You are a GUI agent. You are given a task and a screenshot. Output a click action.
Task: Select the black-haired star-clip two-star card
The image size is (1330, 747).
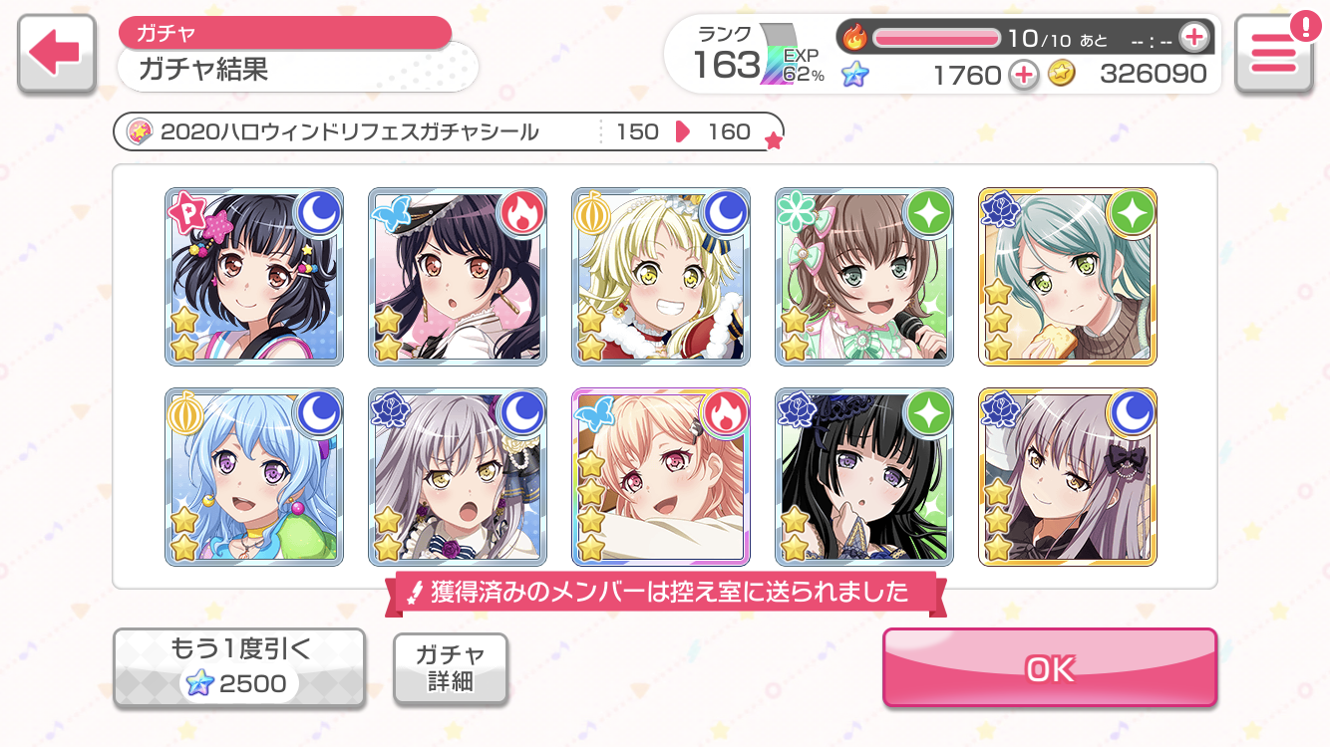tap(254, 277)
